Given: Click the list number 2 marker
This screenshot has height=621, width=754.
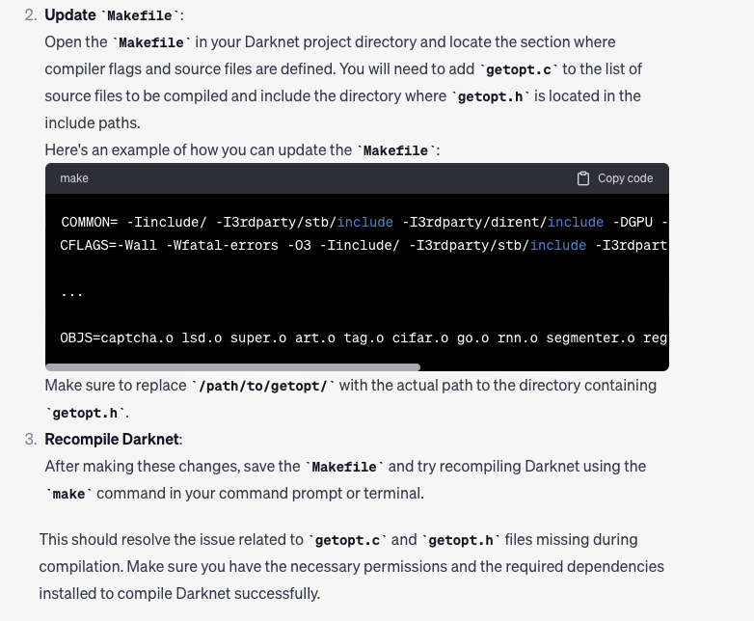Looking at the screenshot, I should point(30,15).
